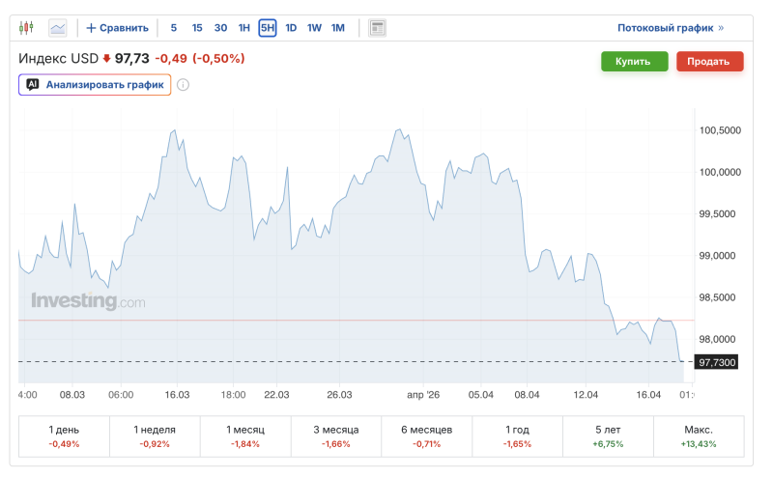The width and height of the screenshot is (773, 477).
Task: Select the 1 месяц period tab
Action: 245,435
